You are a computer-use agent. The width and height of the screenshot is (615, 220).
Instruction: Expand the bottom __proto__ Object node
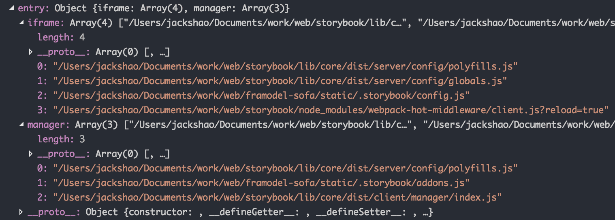pyautogui.click(x=21, y=212)
